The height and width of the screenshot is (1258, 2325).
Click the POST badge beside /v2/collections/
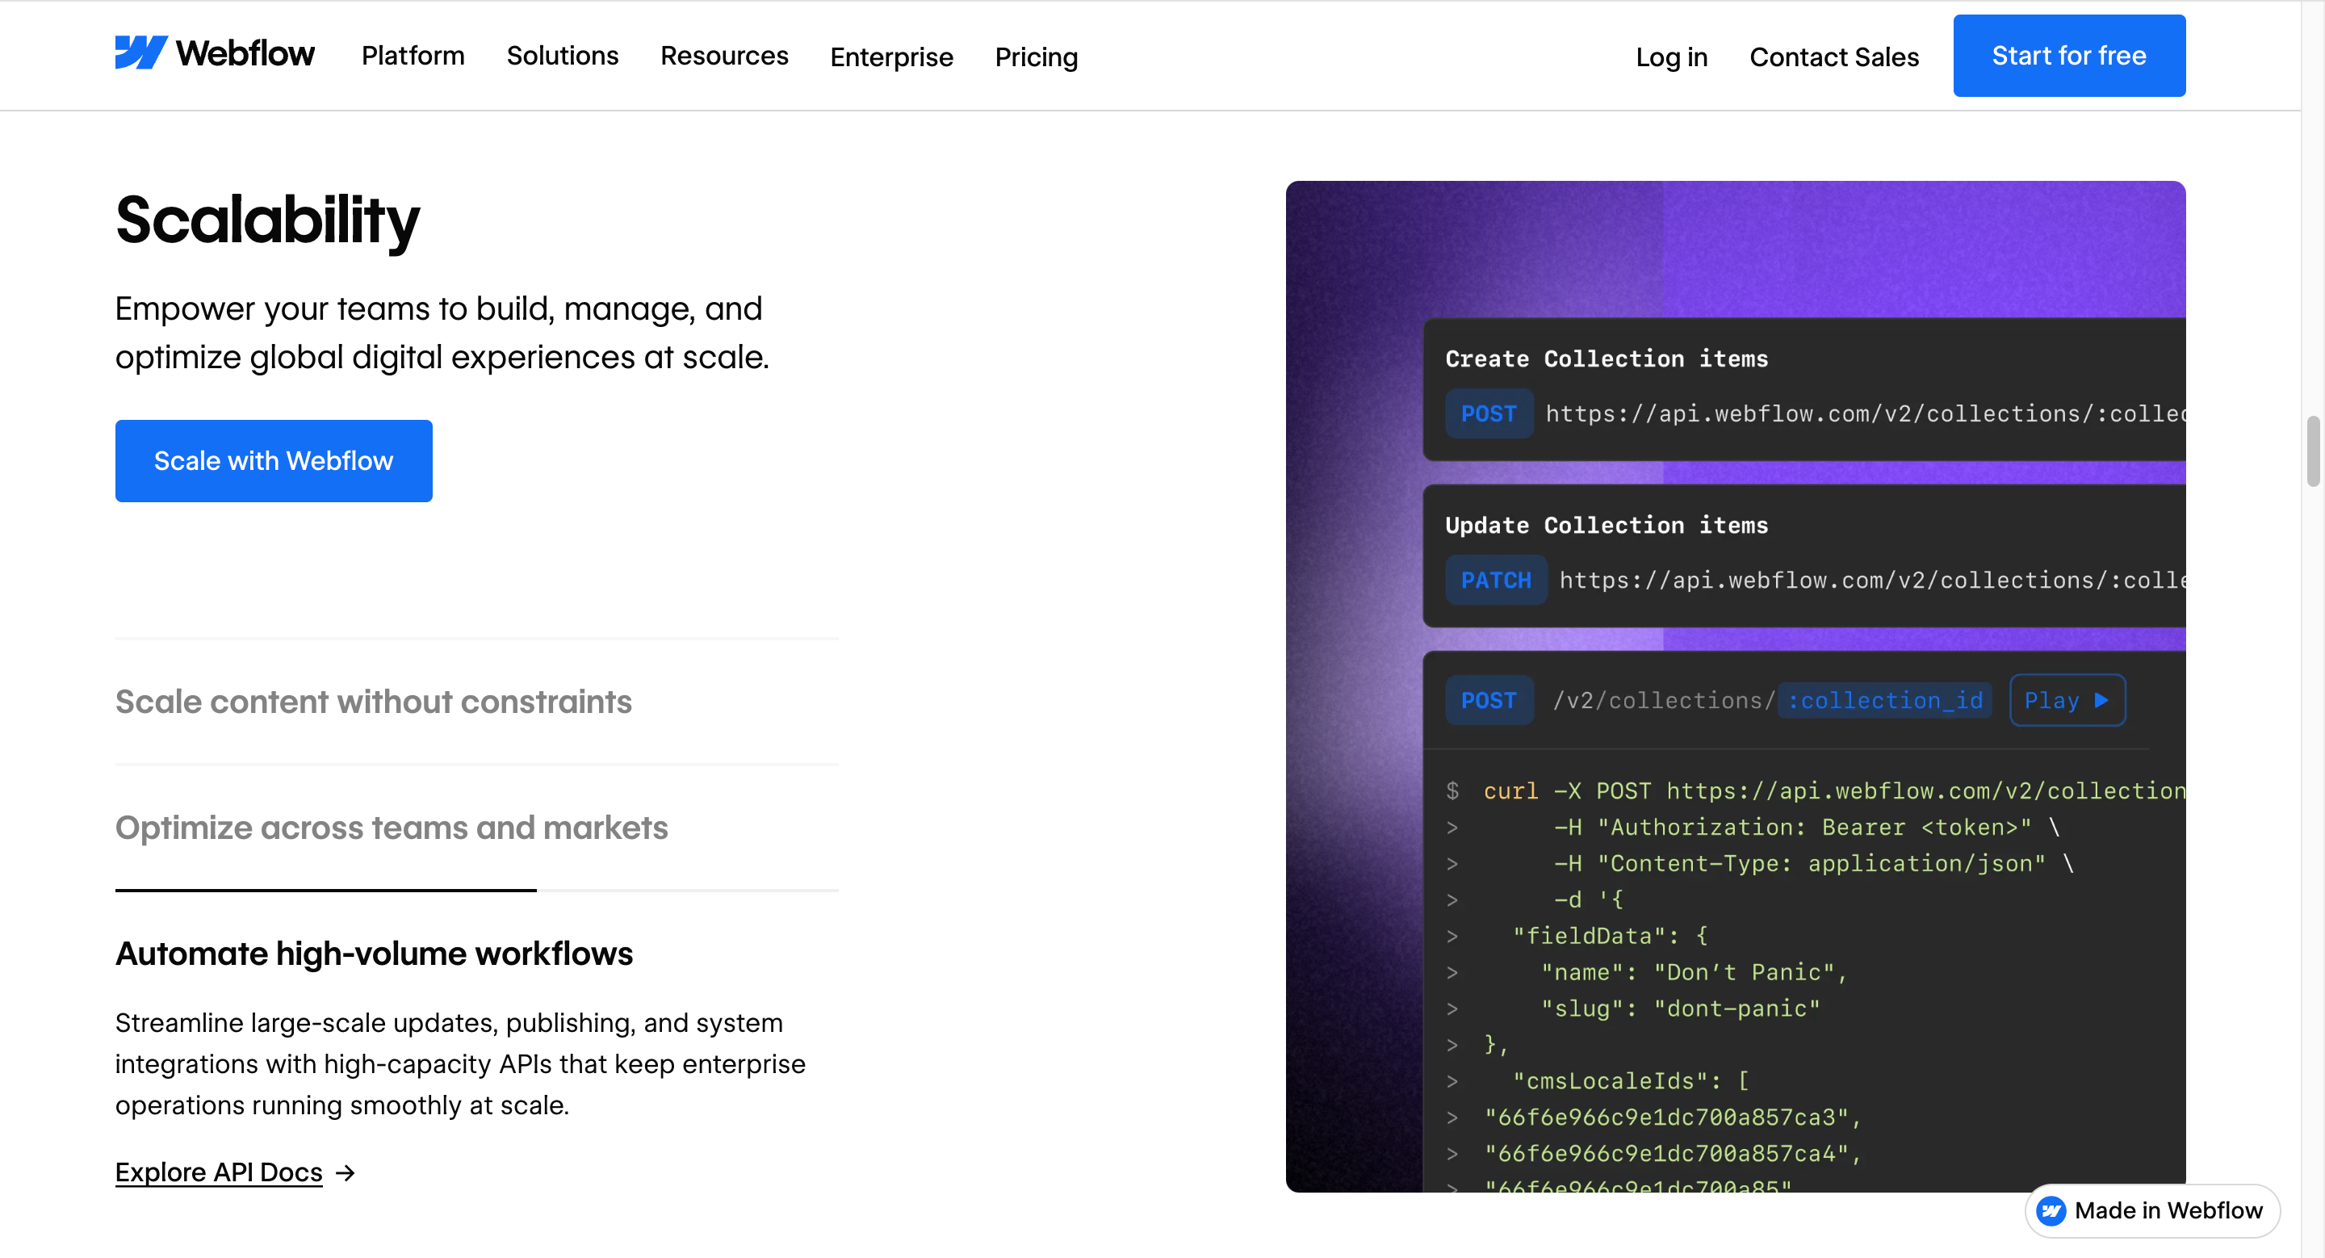(x=1489, y=700)
